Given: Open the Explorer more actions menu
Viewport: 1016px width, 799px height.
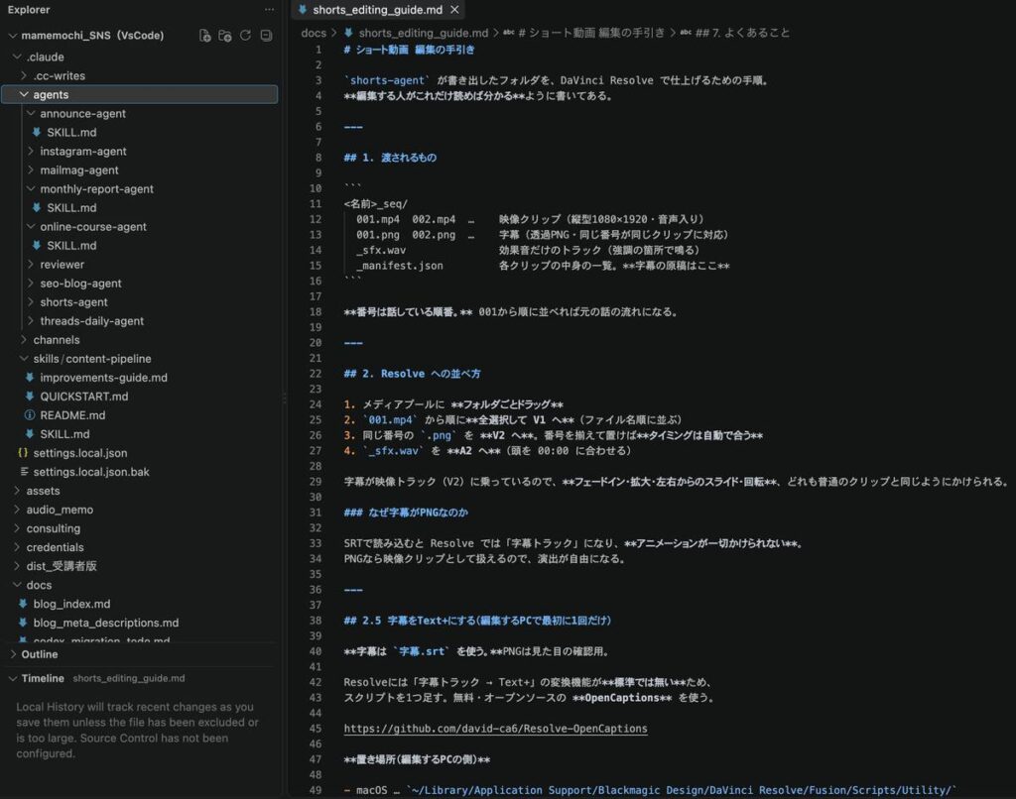Looking at the screenshot, I should click(x=269, y=10).
